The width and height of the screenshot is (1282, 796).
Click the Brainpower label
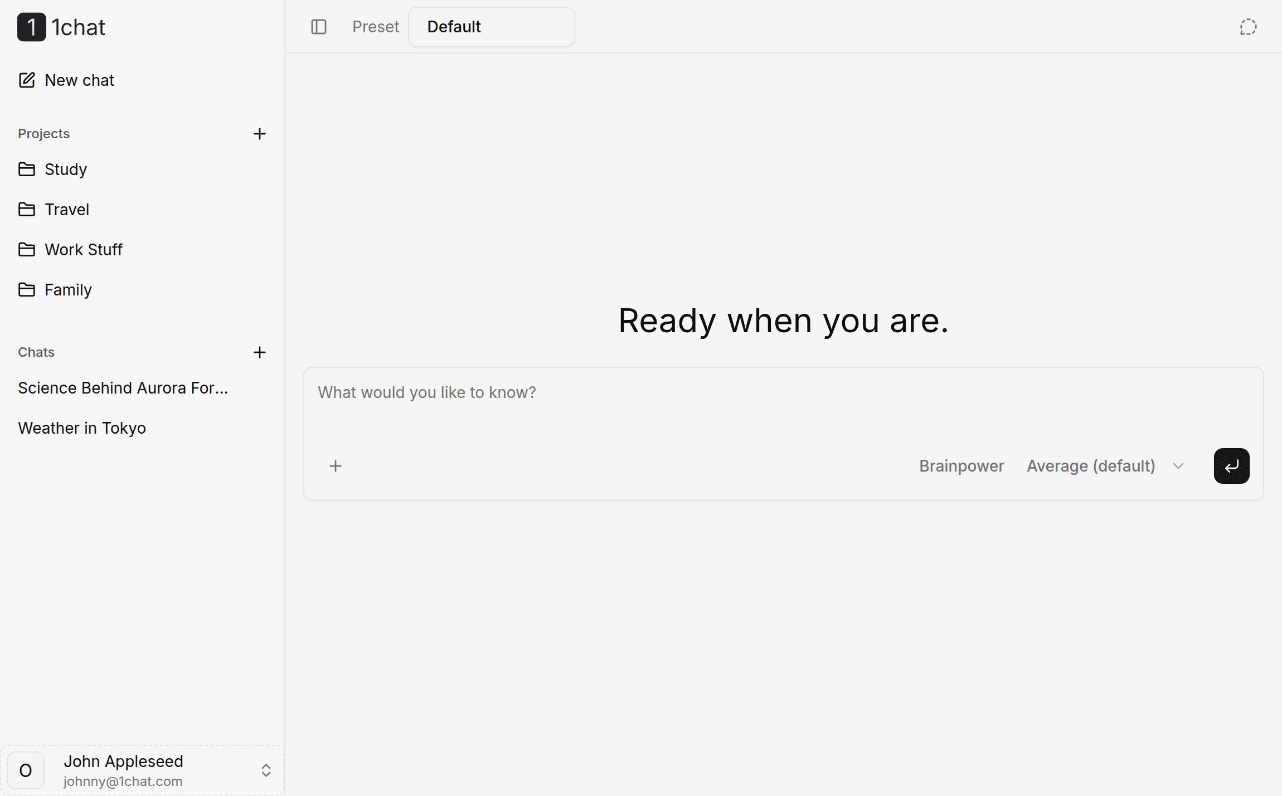[x=962, y=466]
